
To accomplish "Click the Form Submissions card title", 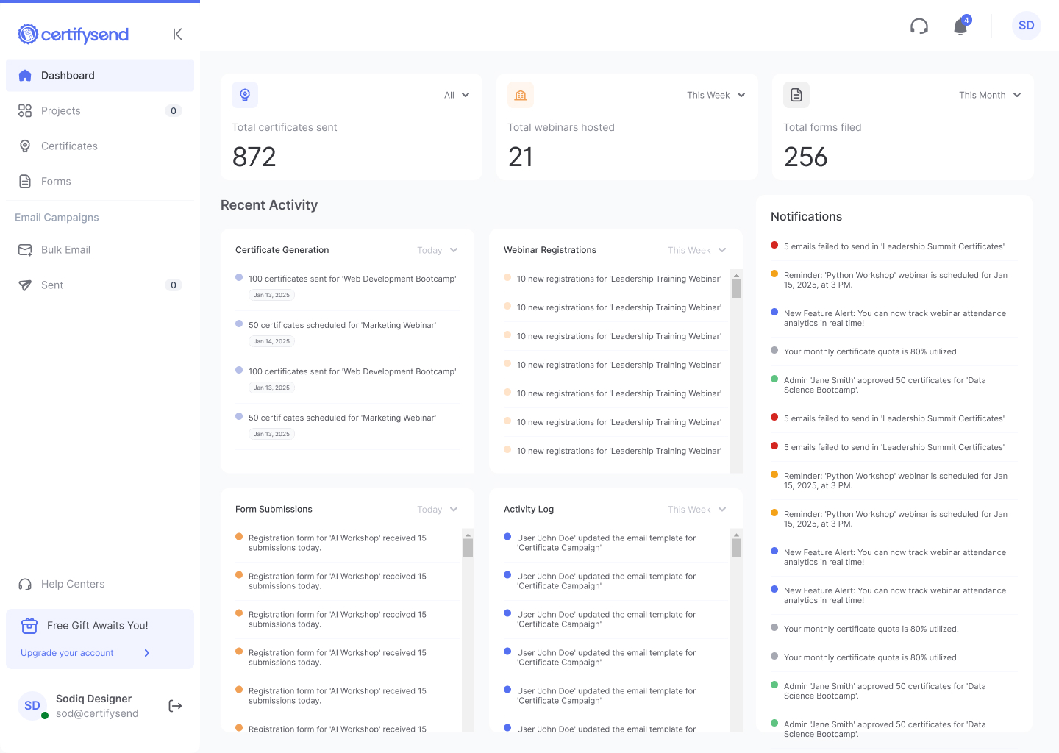I will tap(274, 510).
